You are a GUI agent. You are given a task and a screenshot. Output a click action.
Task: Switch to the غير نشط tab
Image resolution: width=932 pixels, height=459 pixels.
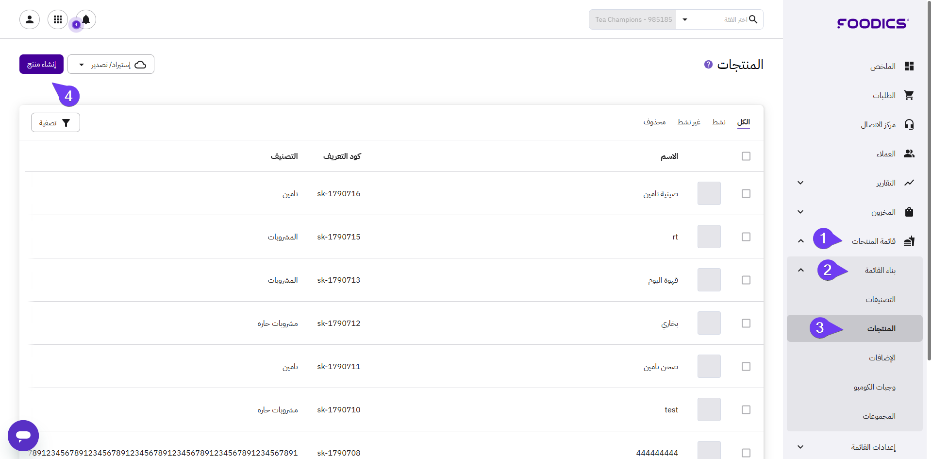(x=688, y=122)
